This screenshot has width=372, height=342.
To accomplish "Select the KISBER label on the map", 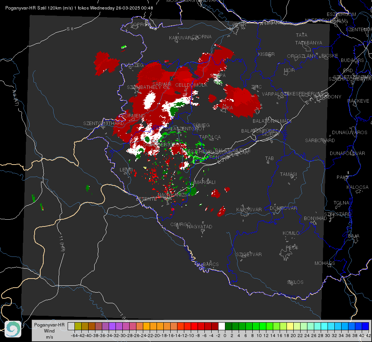I will pyautogui.click(x=266, y=54).
